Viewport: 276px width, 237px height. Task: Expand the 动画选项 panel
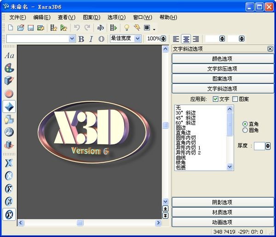[223, 222]
